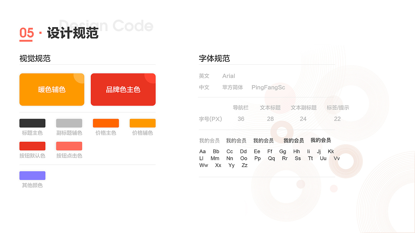Click the 英文 row label

[x=204, y=76]
